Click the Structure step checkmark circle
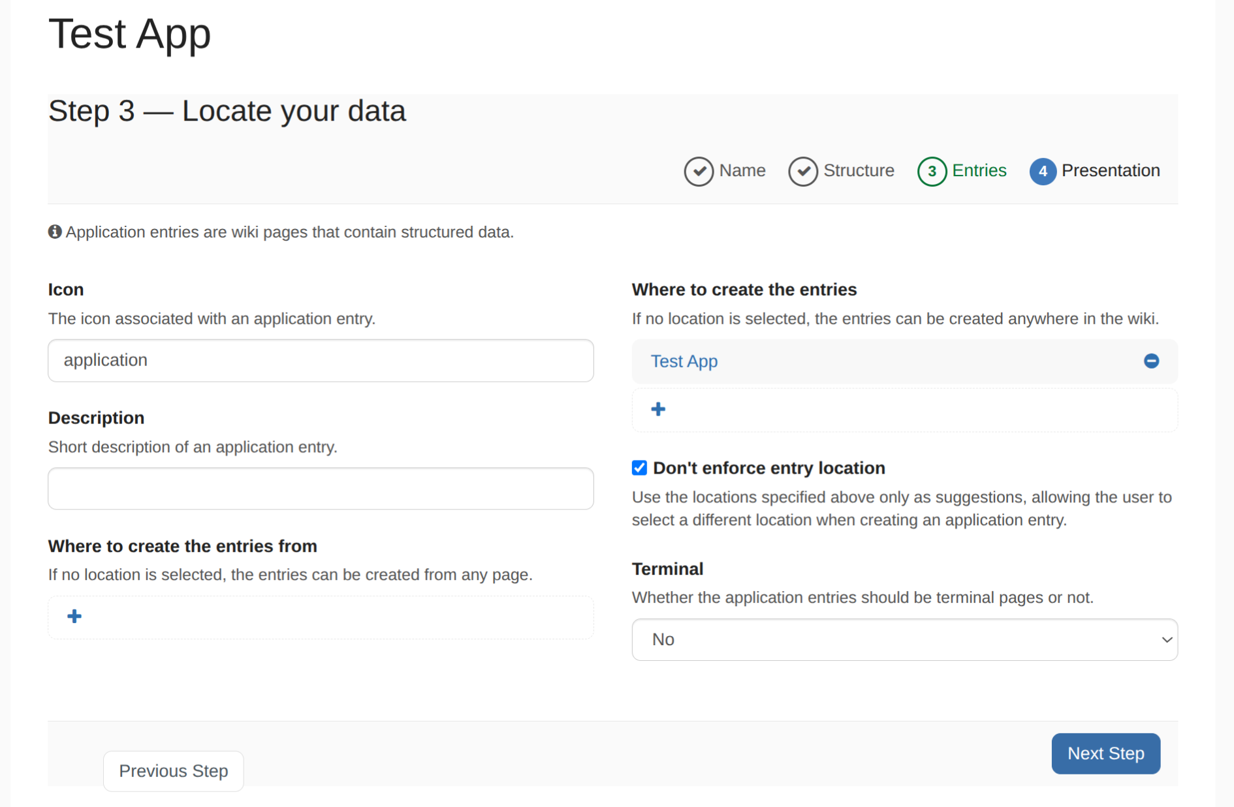This screenshot has width=1234, height=807. 802,171
